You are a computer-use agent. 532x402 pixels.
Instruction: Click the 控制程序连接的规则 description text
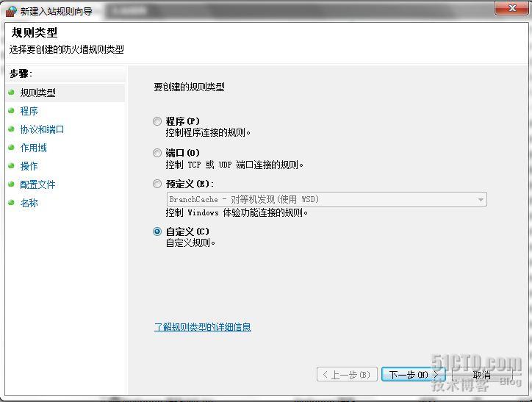click(x=208, y=132)
